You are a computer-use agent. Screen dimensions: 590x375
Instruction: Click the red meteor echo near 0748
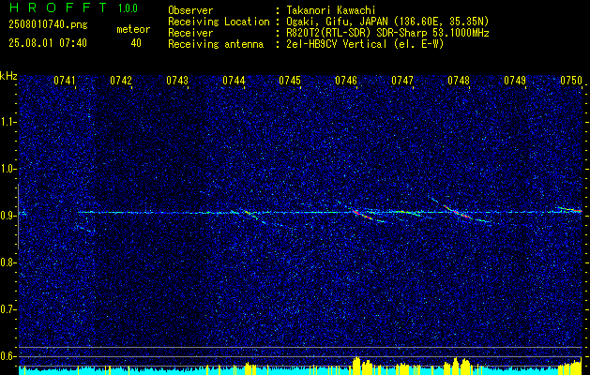click(x=457, y=212)
